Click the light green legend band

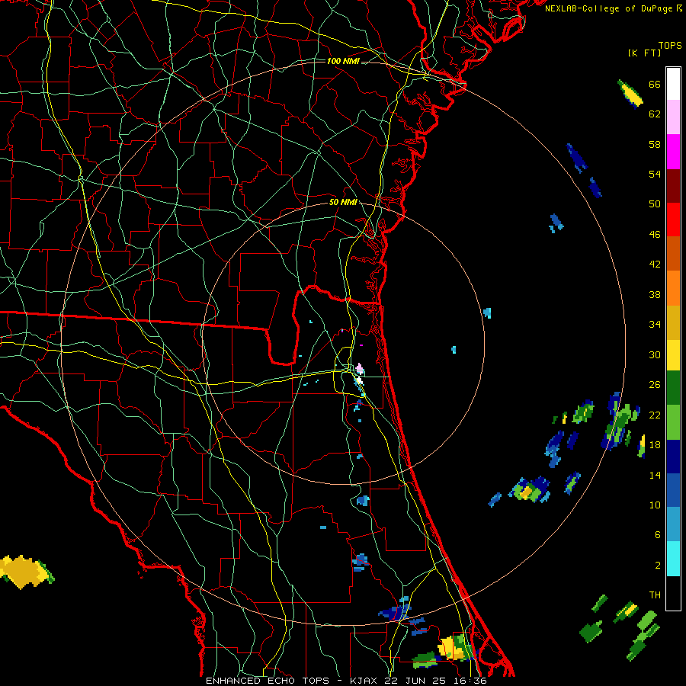673,422
